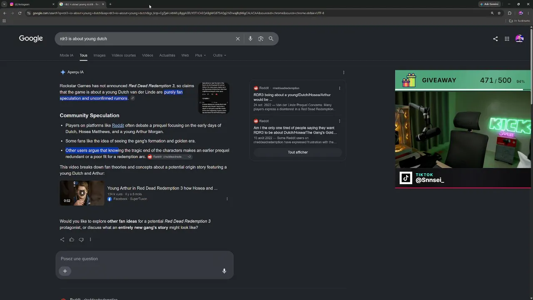Go to the Google homepage logo
The image size is (533, 300).
coord(31,39)
